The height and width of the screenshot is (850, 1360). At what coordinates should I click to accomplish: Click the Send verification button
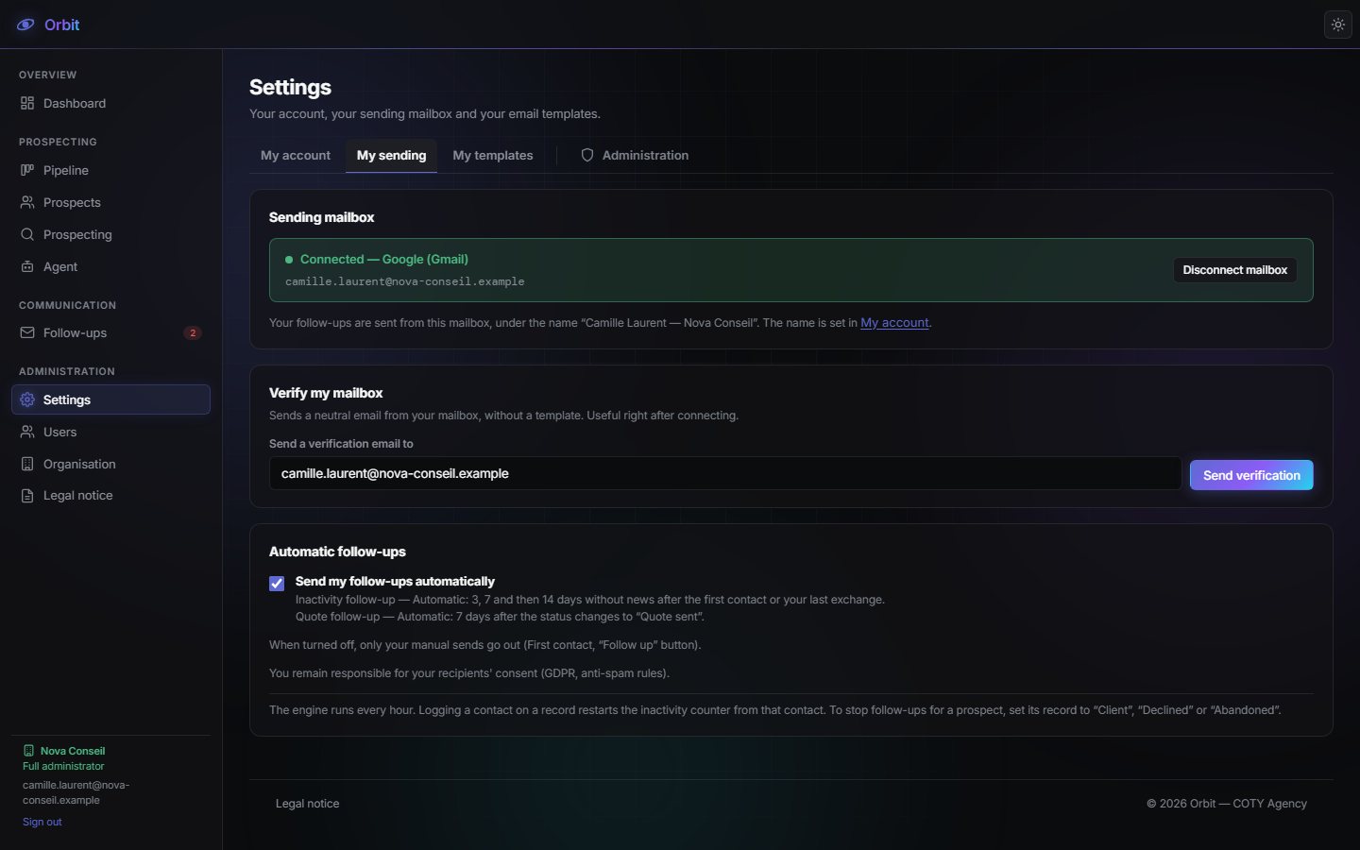tap(1251, 475)
